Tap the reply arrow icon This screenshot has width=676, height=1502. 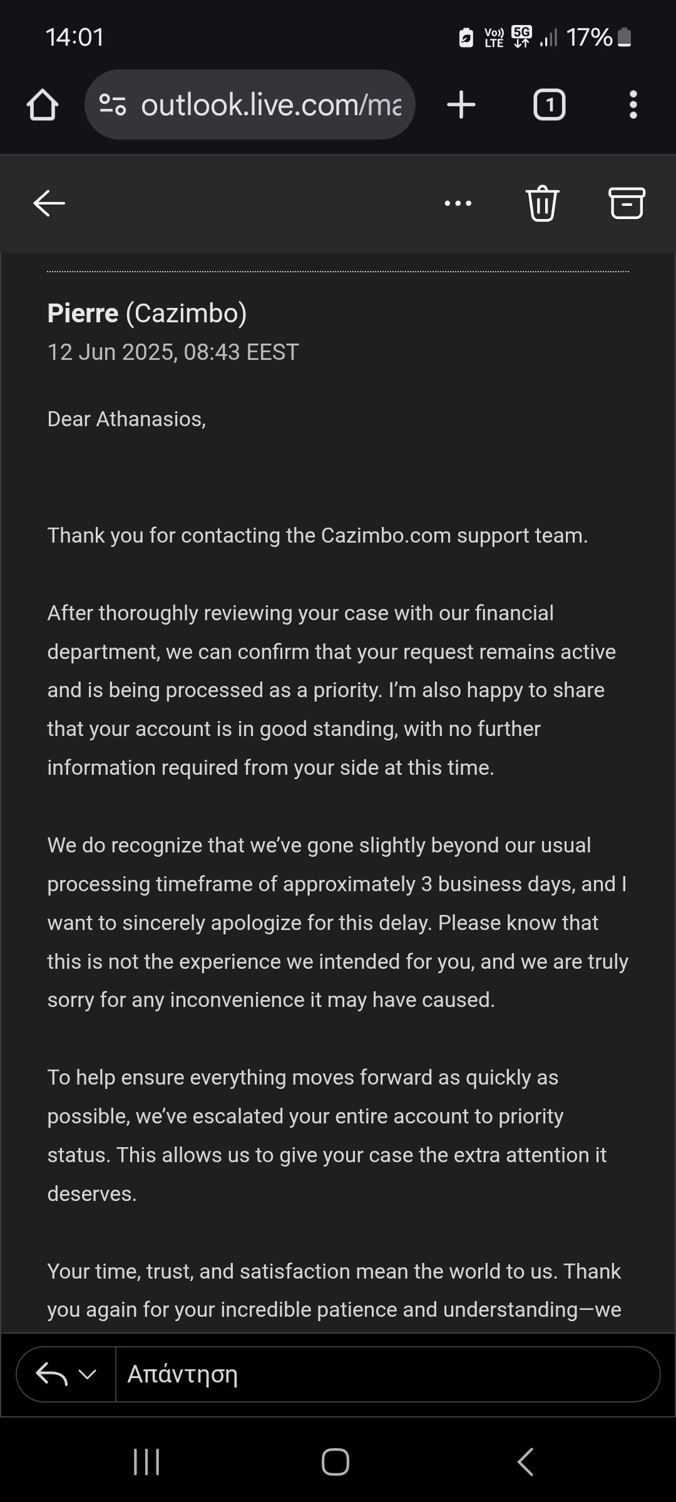51,1374
